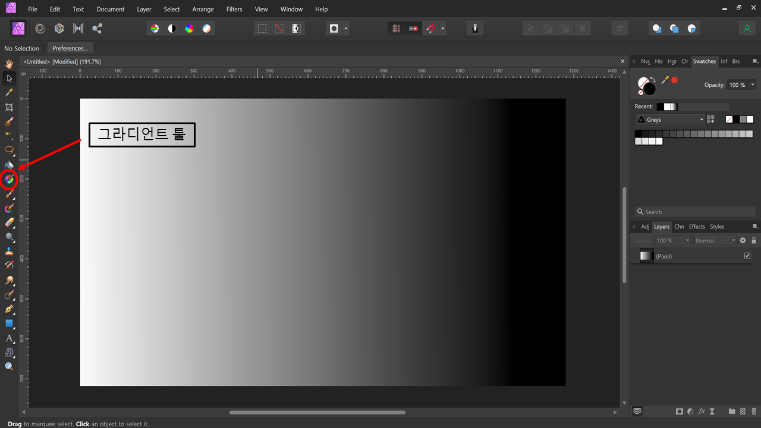The width and height of the screenshot is (761, 428).
Task: Click the Deselect toolbar icon
Action: click(x=279, y=28)
